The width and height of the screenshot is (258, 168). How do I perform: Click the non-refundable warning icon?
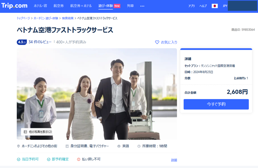pos(78,159)
